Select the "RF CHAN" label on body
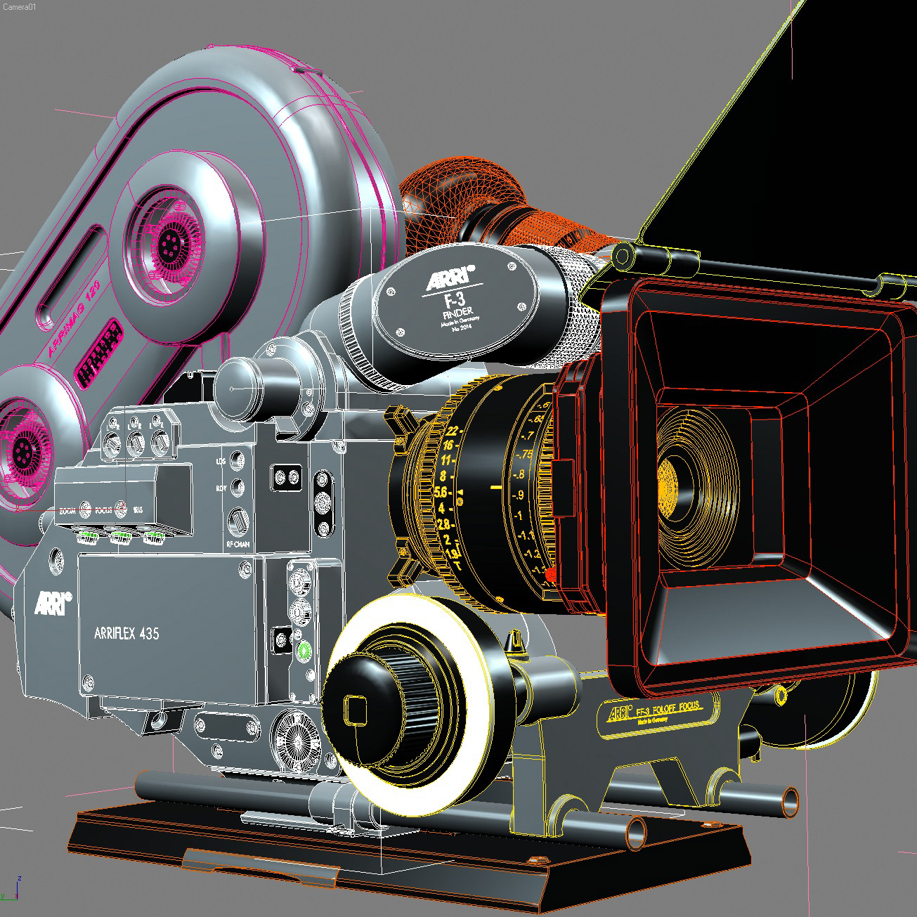The height and width of the screenshot is (917, 917). (238, 544)
